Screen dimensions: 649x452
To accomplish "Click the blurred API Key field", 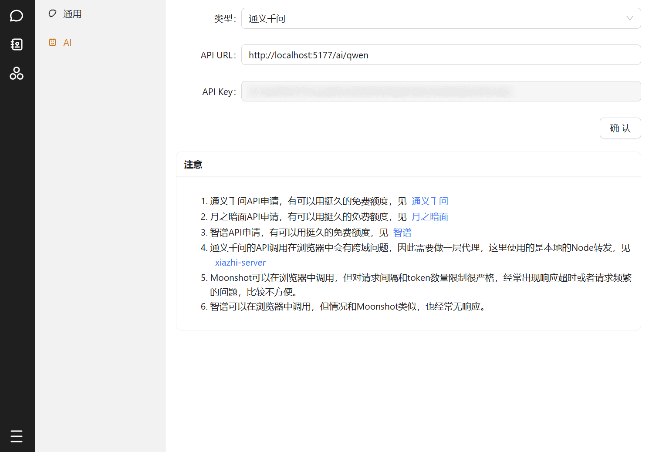I will [441, 91].
